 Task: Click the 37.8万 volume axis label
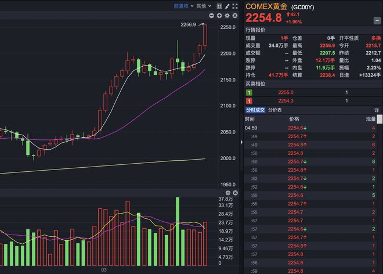[x=226, y=199]
